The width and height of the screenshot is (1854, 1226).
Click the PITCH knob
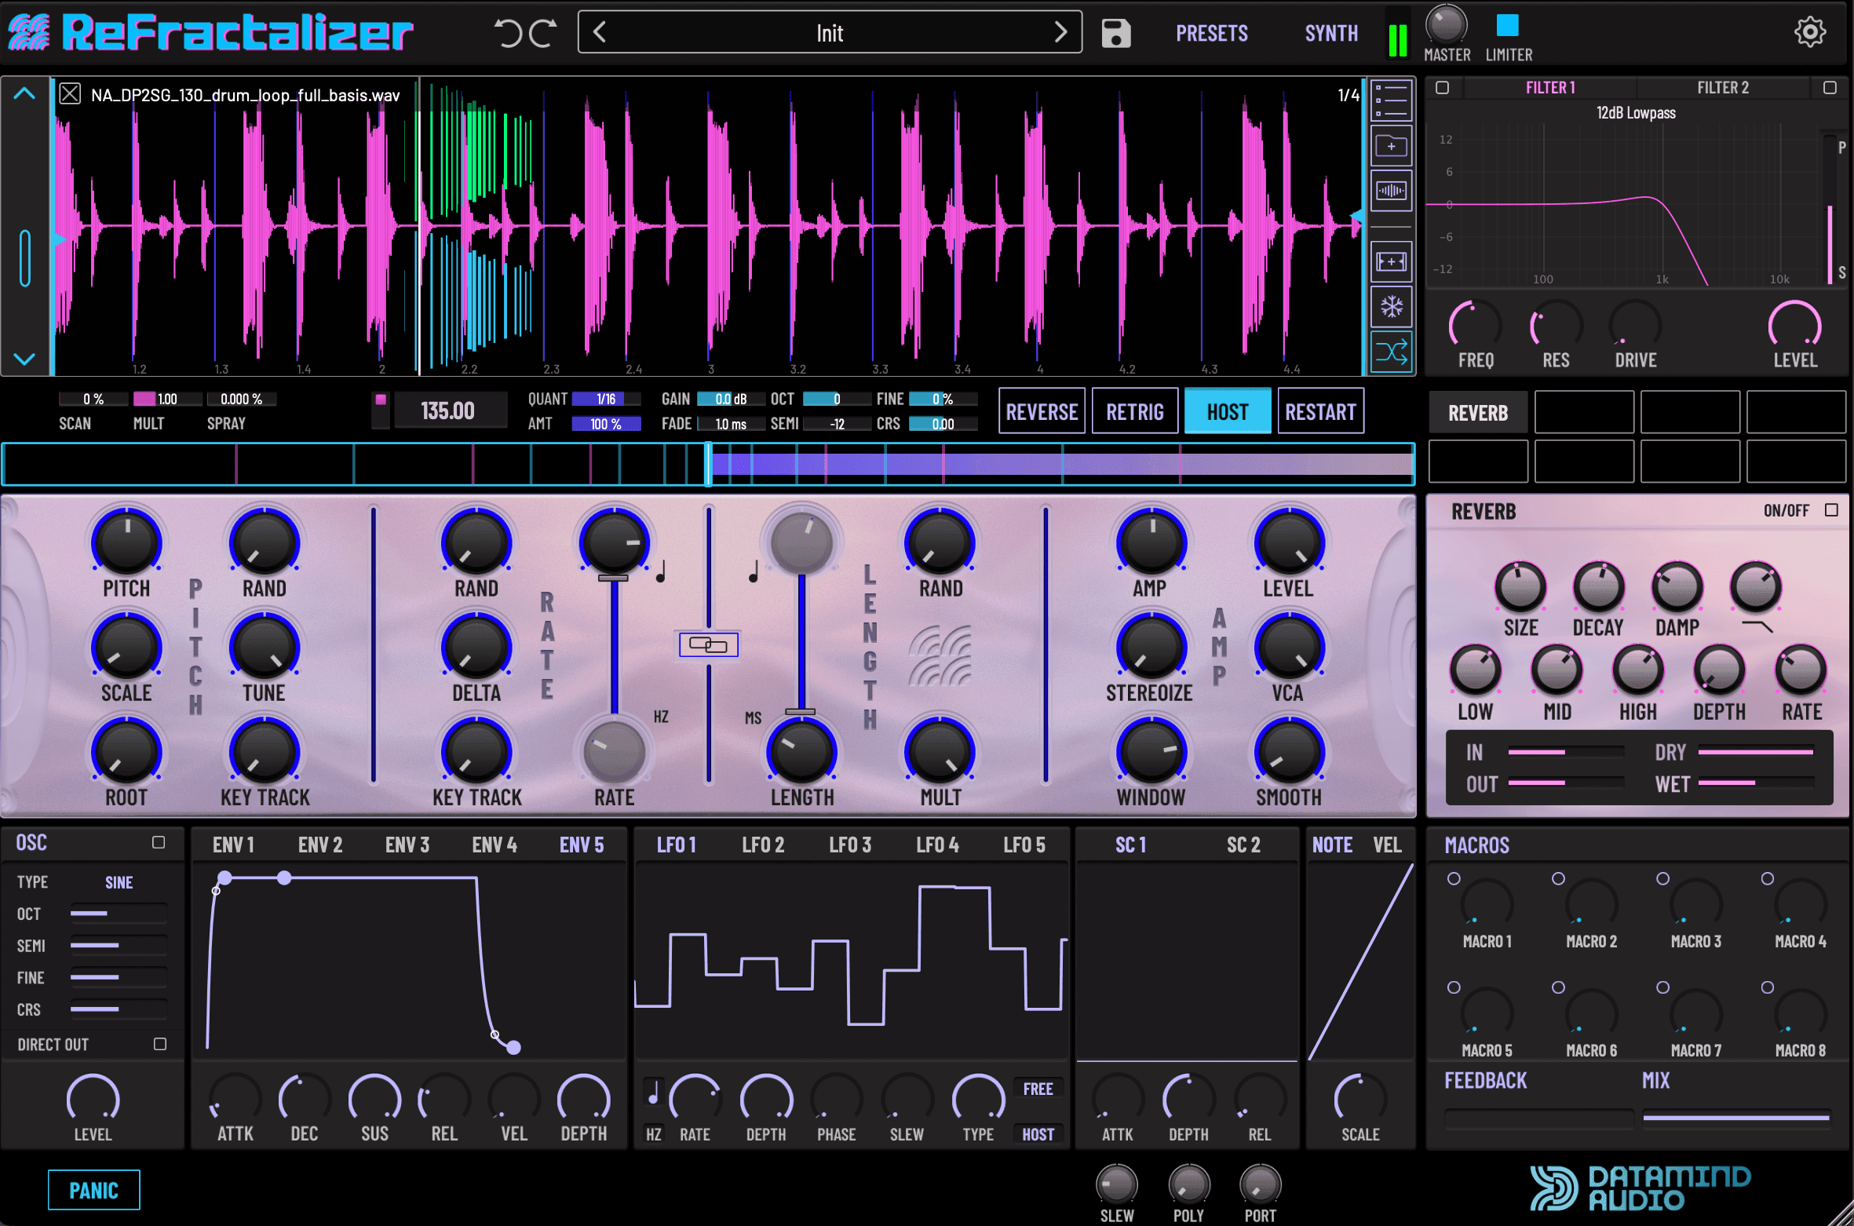[126, 542]
